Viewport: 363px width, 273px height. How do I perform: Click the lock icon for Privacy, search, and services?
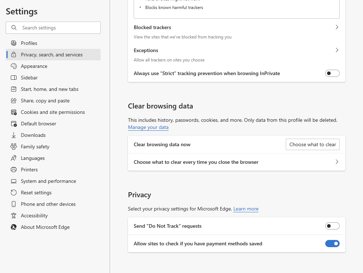14,55
